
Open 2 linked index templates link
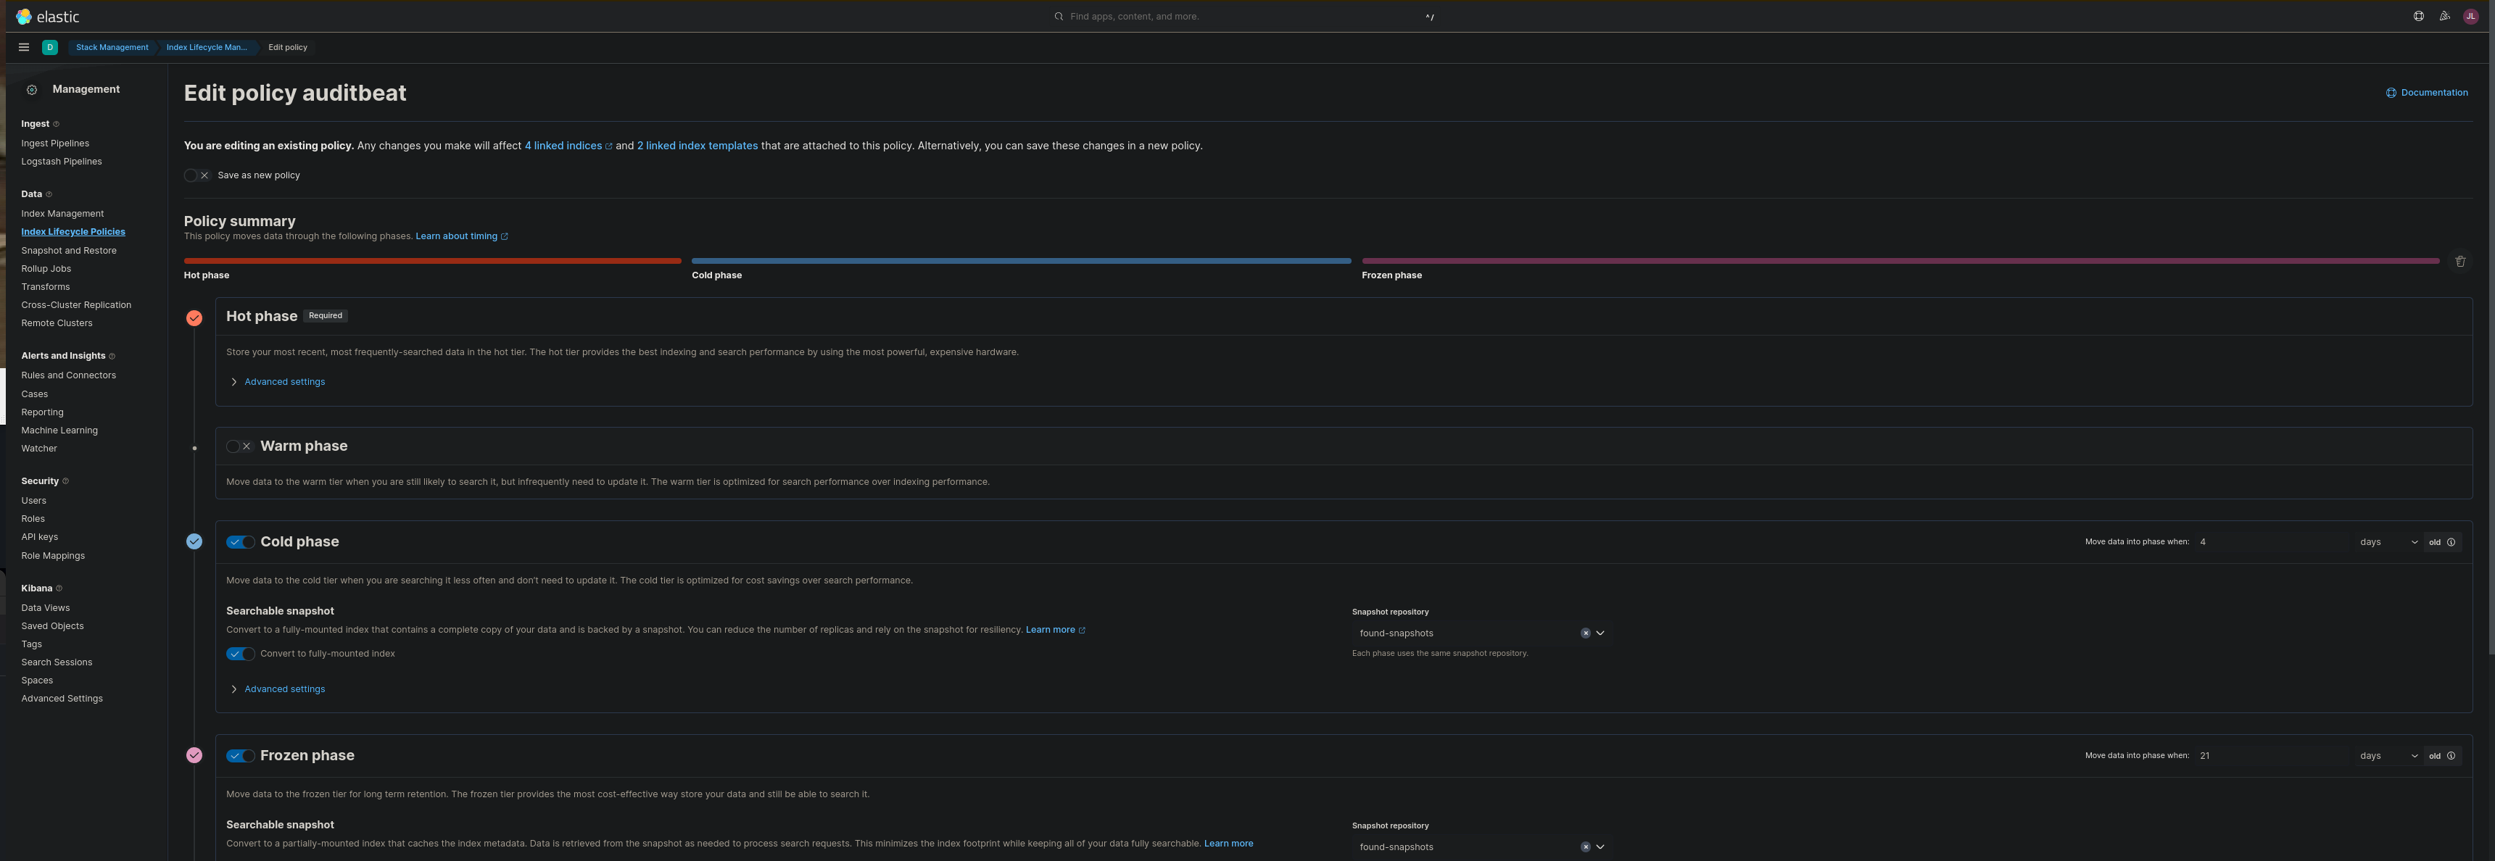(698, 146)
